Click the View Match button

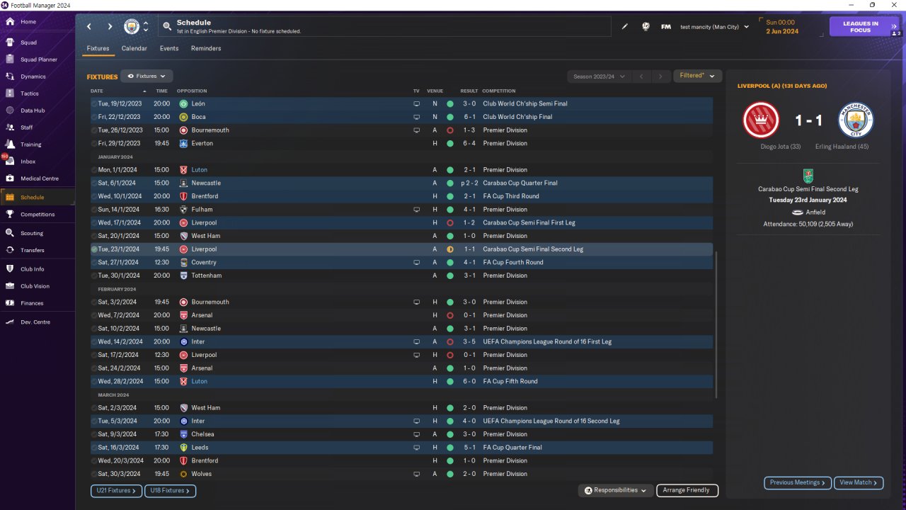pyautogui.click(x=859, y=482)
